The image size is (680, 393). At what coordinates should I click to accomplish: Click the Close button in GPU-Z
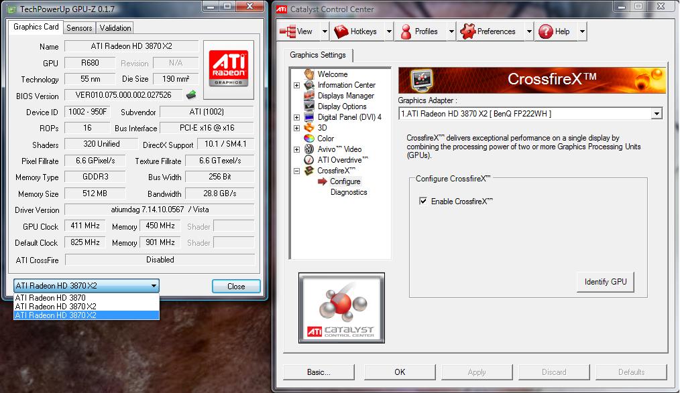tap(236, 286)
